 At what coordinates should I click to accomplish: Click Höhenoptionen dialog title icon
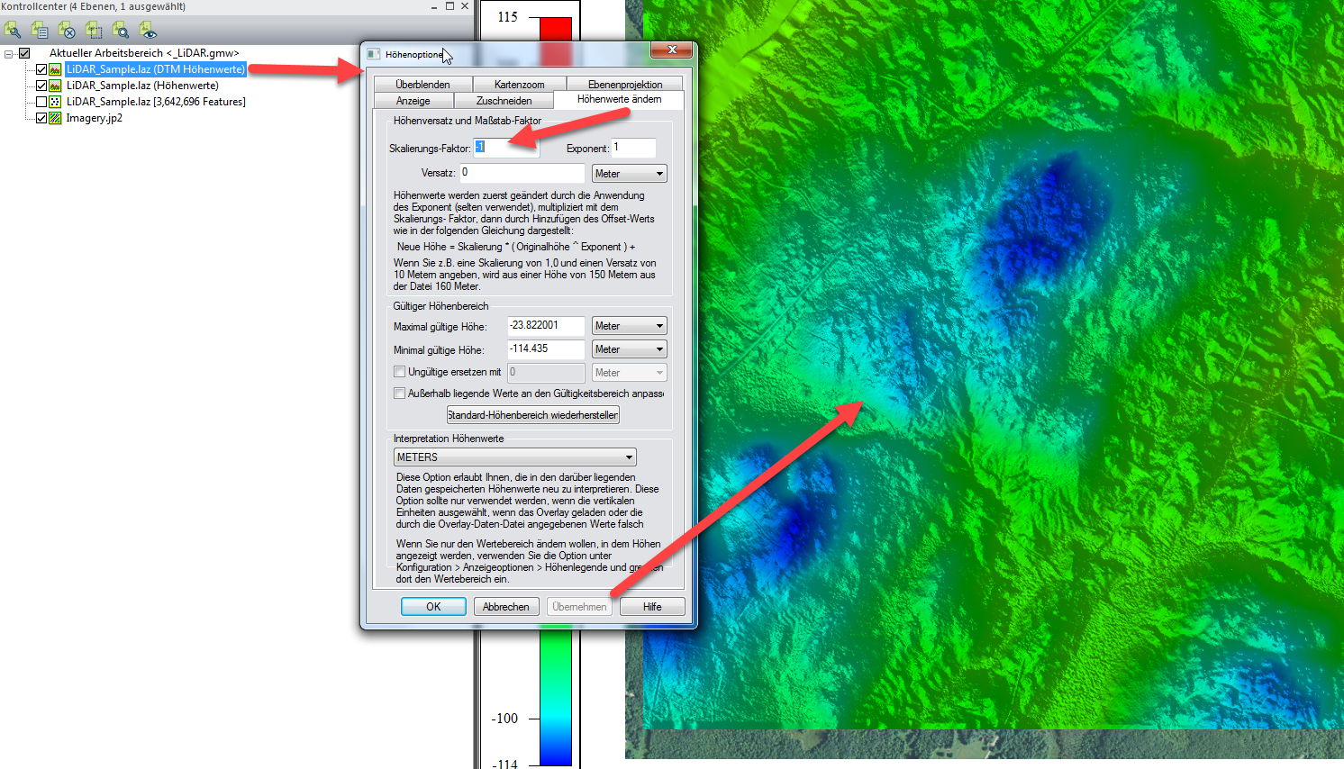(x=373, y=54)
